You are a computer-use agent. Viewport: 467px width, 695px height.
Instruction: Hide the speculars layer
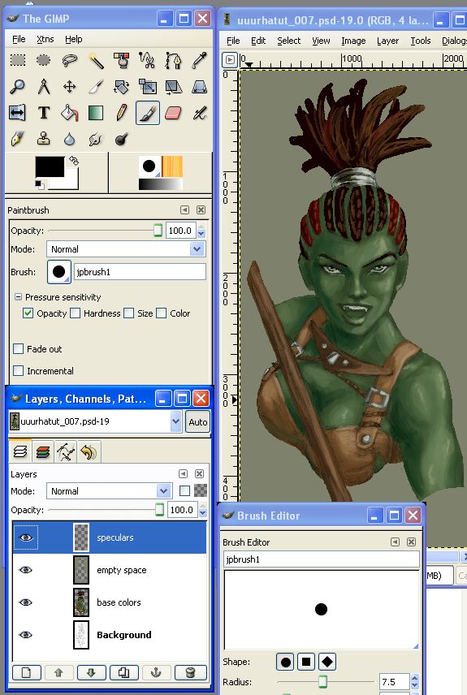[x=26, y=537]
